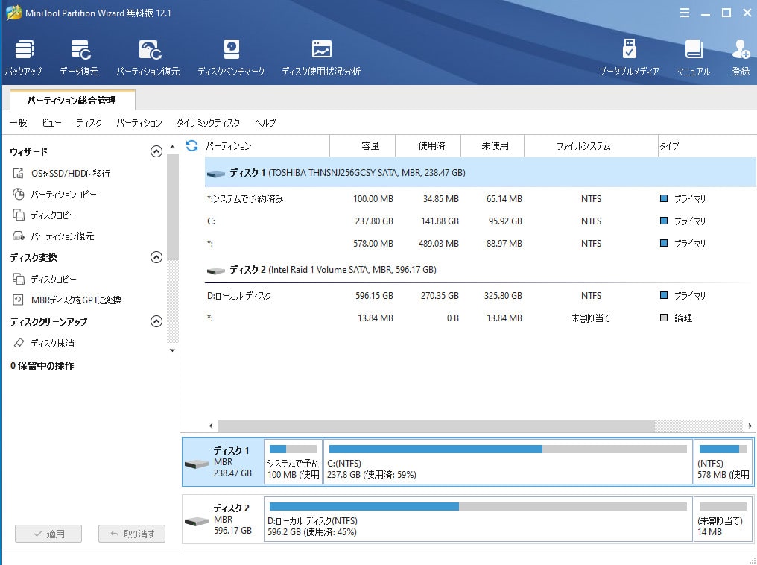Select the C: partition row
This screenshot has width=757, height=565.
pos(481,221)
